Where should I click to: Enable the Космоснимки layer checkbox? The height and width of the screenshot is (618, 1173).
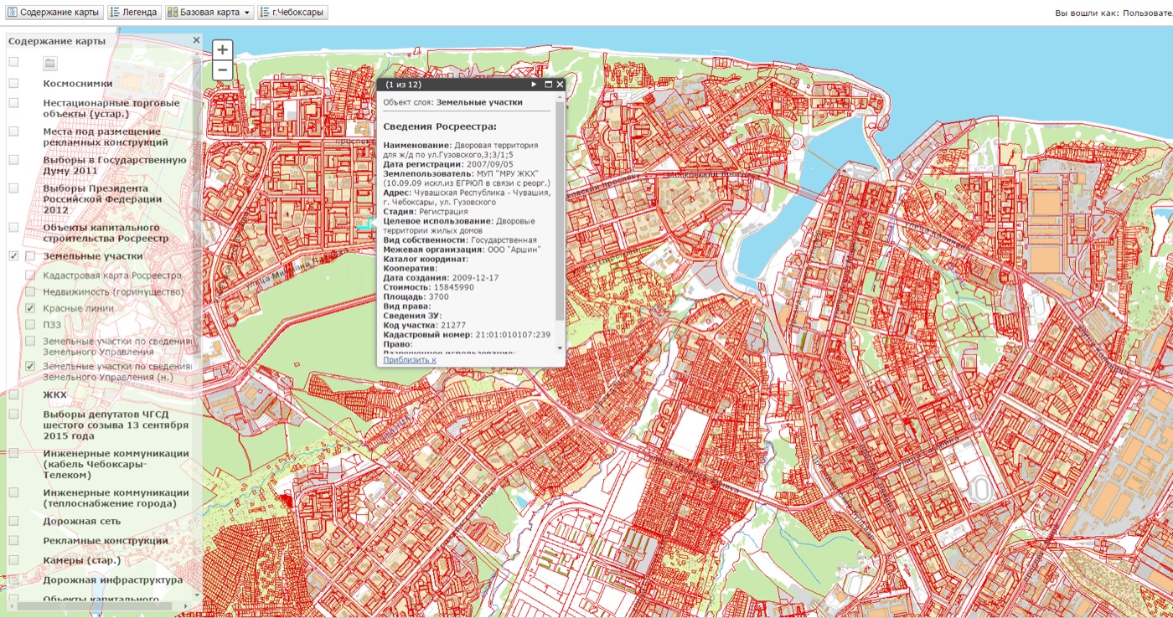pos(13,83)
